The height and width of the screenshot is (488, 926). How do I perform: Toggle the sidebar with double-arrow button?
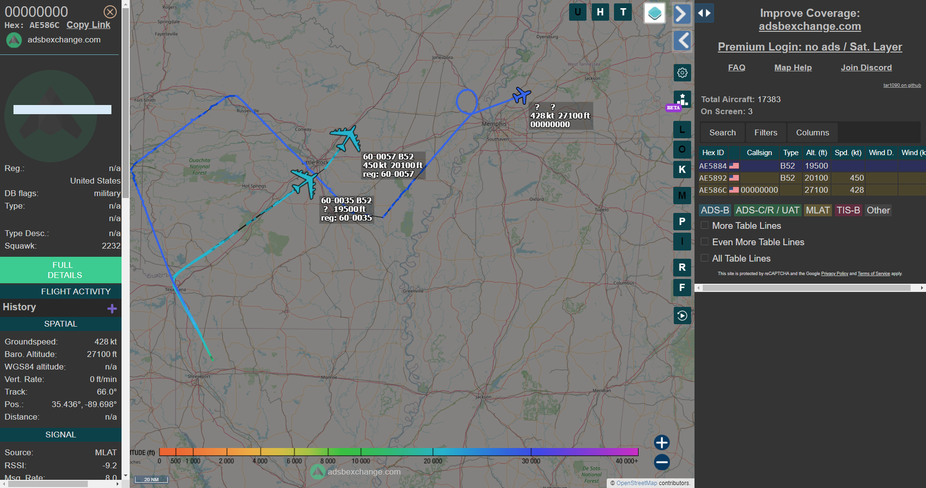[704, 13]
